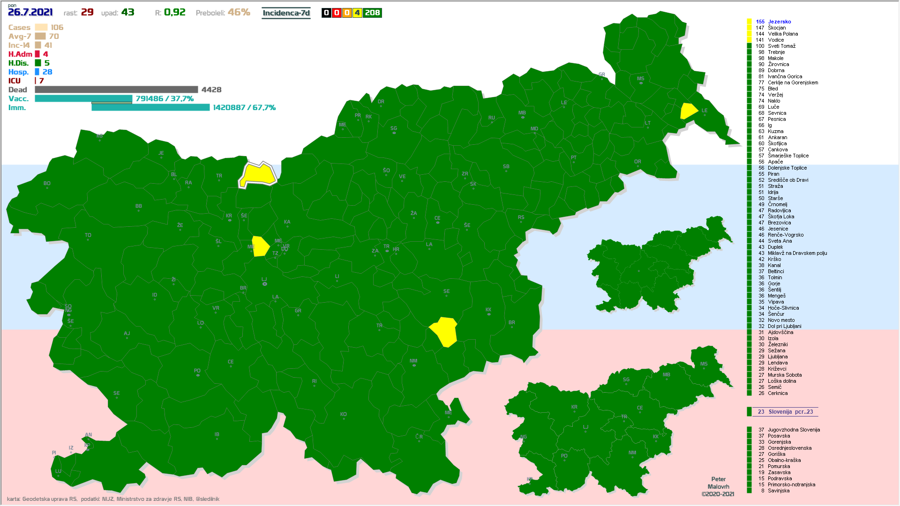This screenshot has height=506, width=900.
Task: Click the black incidence category box
Action: pos(326,13)
